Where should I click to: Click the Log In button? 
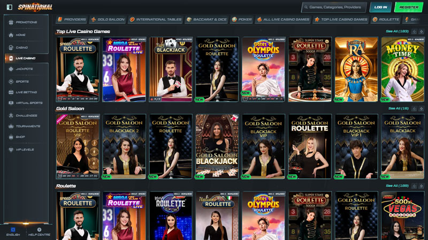coord(380,7)
